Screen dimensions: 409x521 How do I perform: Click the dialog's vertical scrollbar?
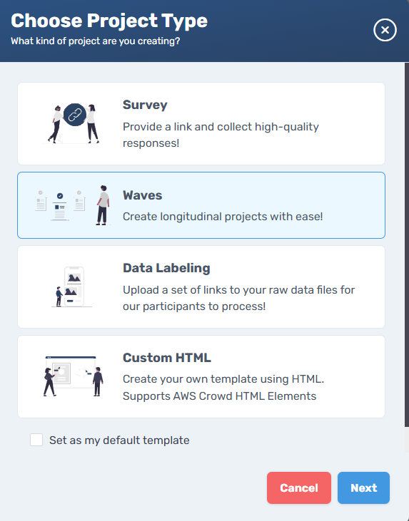coord(406,244)
